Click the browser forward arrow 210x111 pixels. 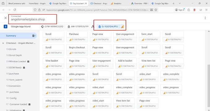pyautogui.click(x=9, y=10)
